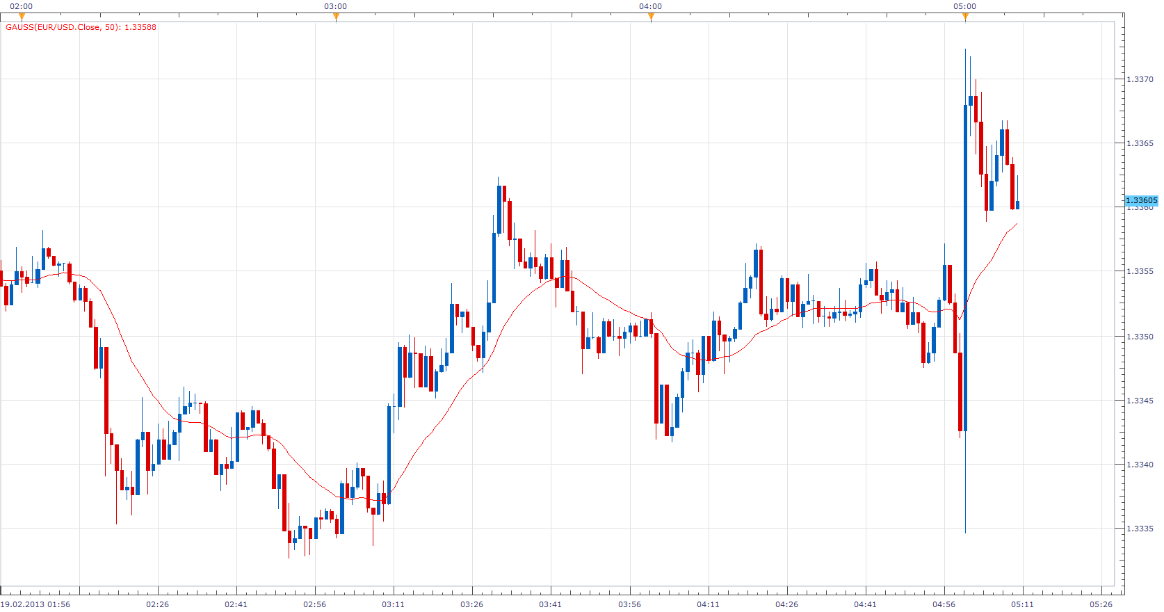
Task: Click the 1.3335 price axis label
Action: click(x=1140, y=529)
